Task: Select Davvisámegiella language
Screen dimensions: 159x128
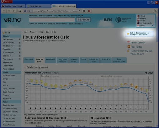Action: (144, 23)
